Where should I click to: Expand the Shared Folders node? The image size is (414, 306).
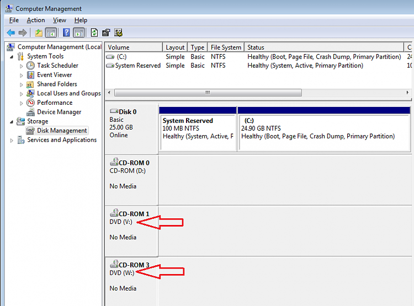coord(22,85)
